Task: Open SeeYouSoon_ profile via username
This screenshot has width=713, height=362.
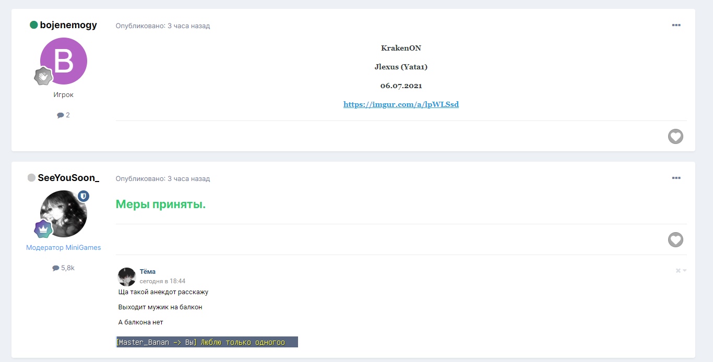Action: [68, 178]
